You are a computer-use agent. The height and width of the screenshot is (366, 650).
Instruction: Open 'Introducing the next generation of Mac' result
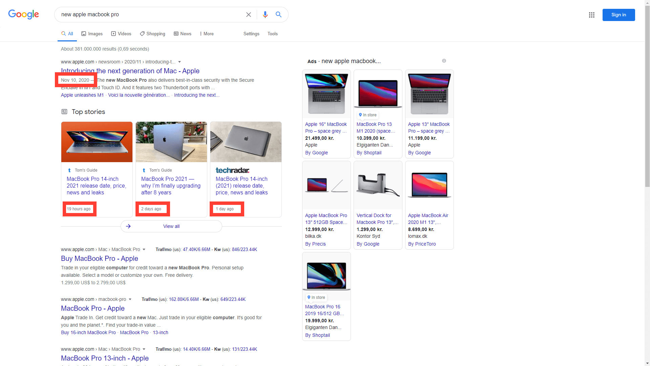coord(130,71)
